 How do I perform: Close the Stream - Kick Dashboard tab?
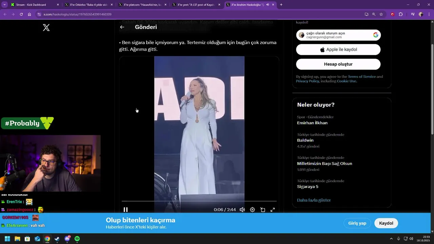58,5
